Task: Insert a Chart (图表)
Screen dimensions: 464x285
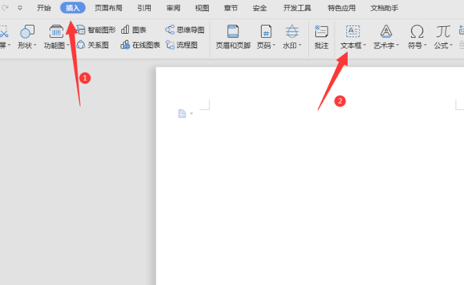Action: tap(134, 30)
